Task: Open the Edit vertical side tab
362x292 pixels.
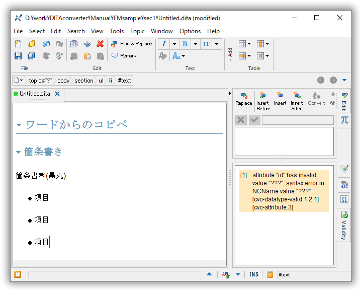Action: pyautogui.click(x=344, y=101)
